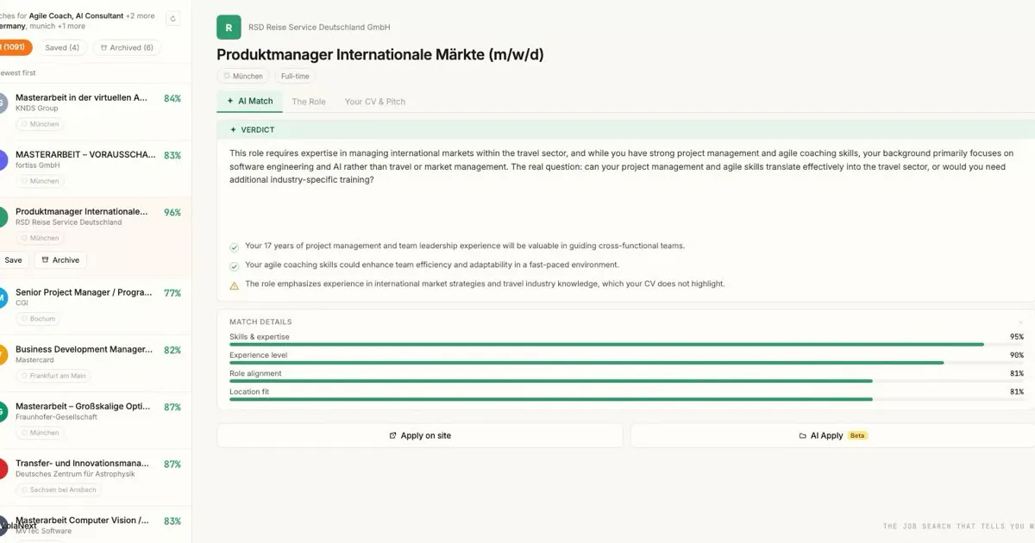This screenshot has height=543, width=1035.
Task: Click the Mastercard company avatar
Action: [x=3, y=354]
